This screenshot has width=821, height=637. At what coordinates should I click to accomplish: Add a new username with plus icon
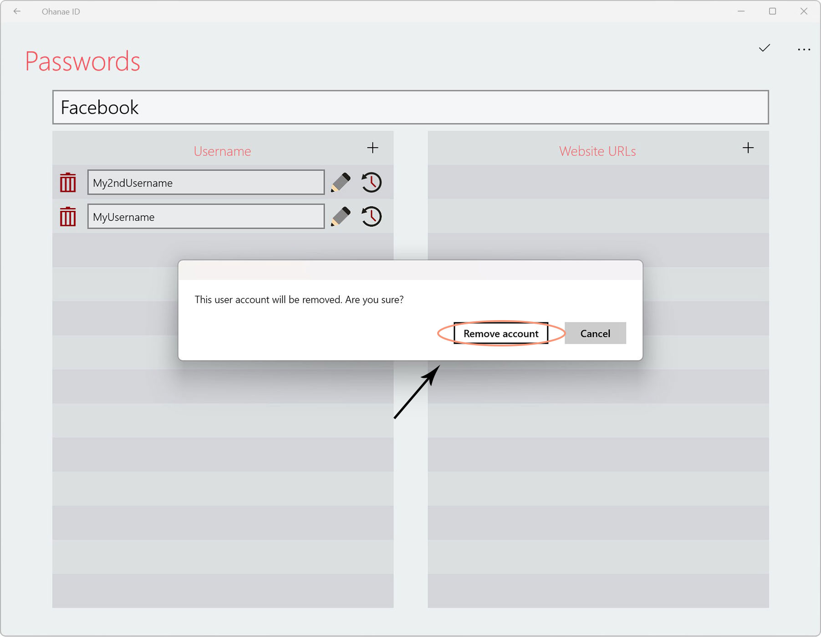pyautogui.click(x=372, y=148)
